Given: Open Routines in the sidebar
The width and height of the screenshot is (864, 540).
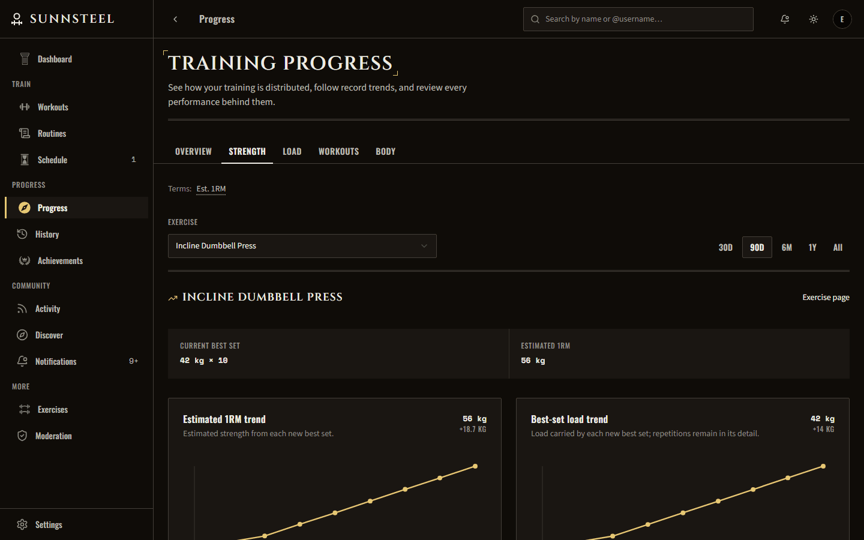Looking at the screenshot, I should pos(77,133).
